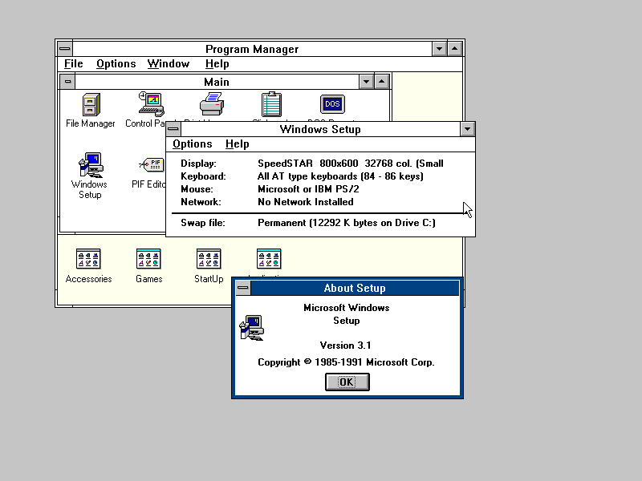The width and height of the screenshot is (642, 481).
Task: Open the About Setup control menu box
Action: click(242, 289)
